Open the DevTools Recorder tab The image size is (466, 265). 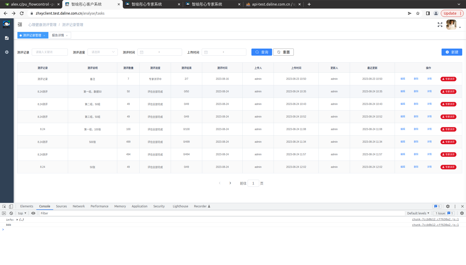coord(202,206)
